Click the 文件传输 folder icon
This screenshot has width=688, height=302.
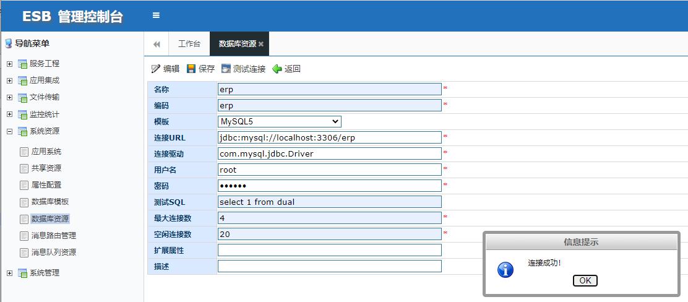coord(22,98)
